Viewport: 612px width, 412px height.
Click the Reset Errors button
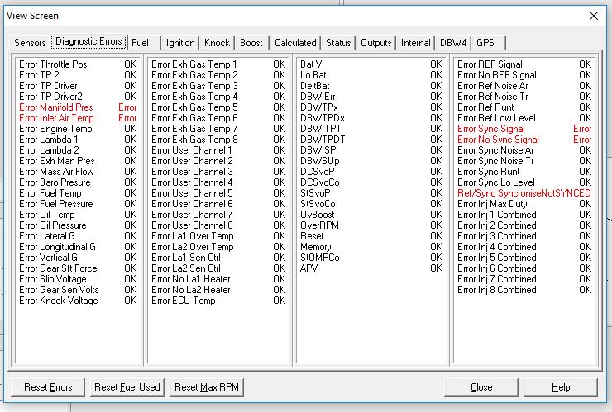(x=49, y=387)
